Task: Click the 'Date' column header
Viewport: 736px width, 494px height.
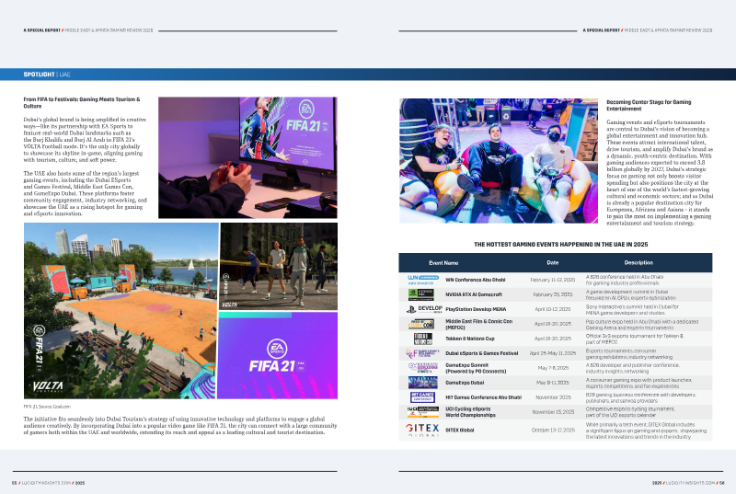Action: coord(553,263)
